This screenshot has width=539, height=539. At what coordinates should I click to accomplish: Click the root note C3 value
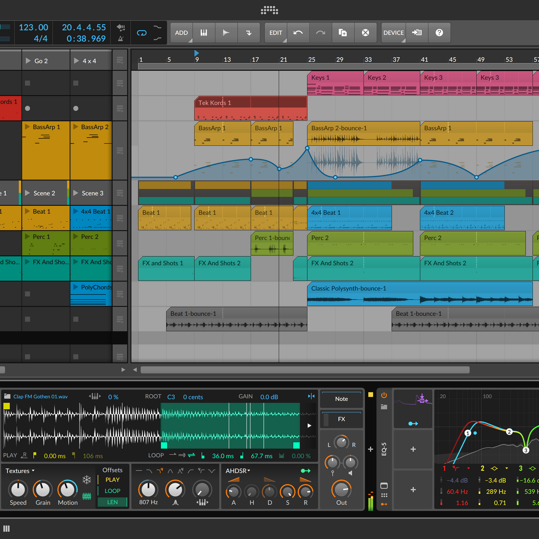(x=171, y=397)
